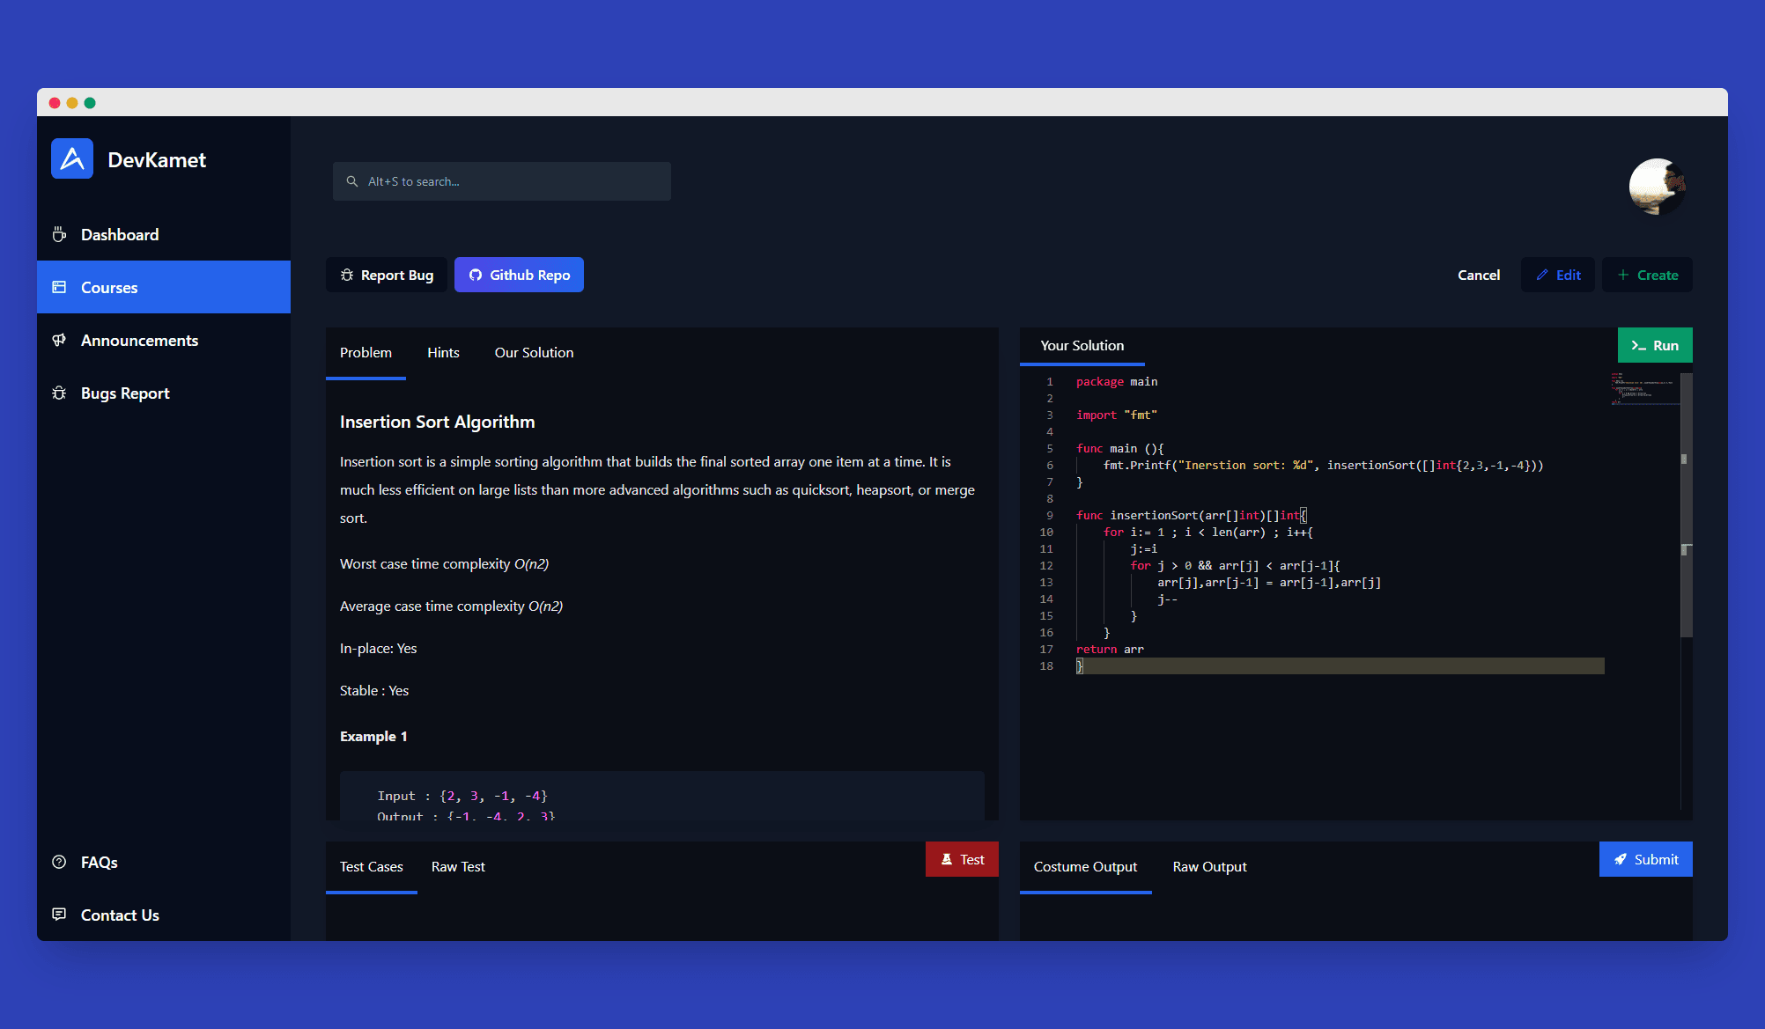Click the pencil Edit button

tap(1557, 276)
